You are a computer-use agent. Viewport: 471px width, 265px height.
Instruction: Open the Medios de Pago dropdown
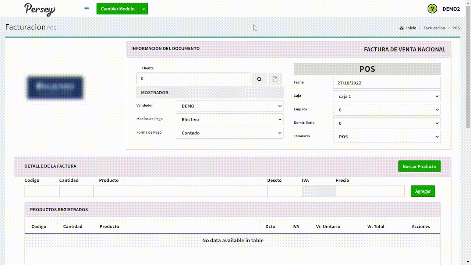coord(230,120)
